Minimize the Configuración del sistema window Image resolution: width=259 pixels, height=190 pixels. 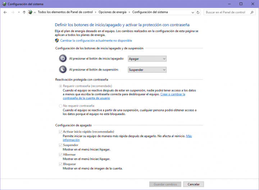coord(229,4)
